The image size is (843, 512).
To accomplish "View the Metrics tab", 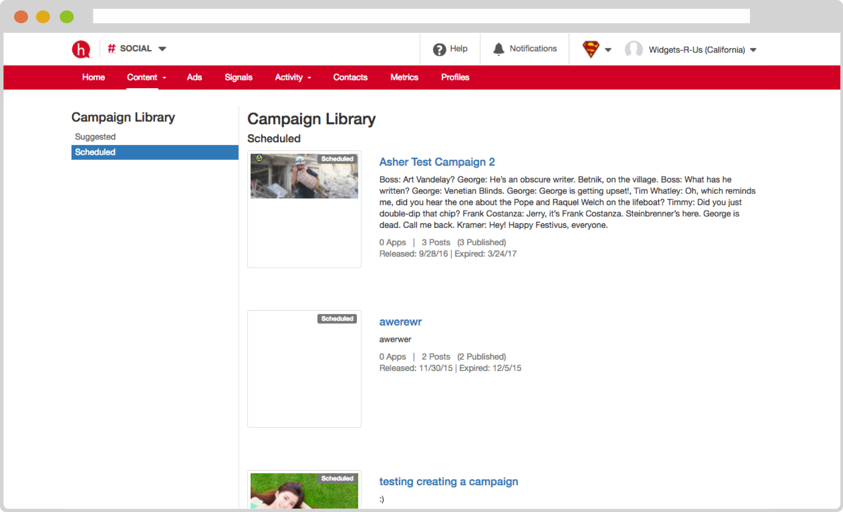I will [404, 77].
